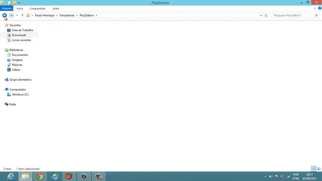This screenshot has height=181, width=322.
Task: Click the search magnifier icon
Action: pos(316,16)
